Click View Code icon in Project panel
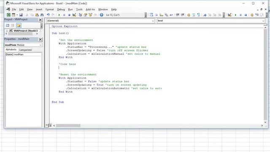Image resolution: width=270 pixels, height=152 pixels. 8,25
